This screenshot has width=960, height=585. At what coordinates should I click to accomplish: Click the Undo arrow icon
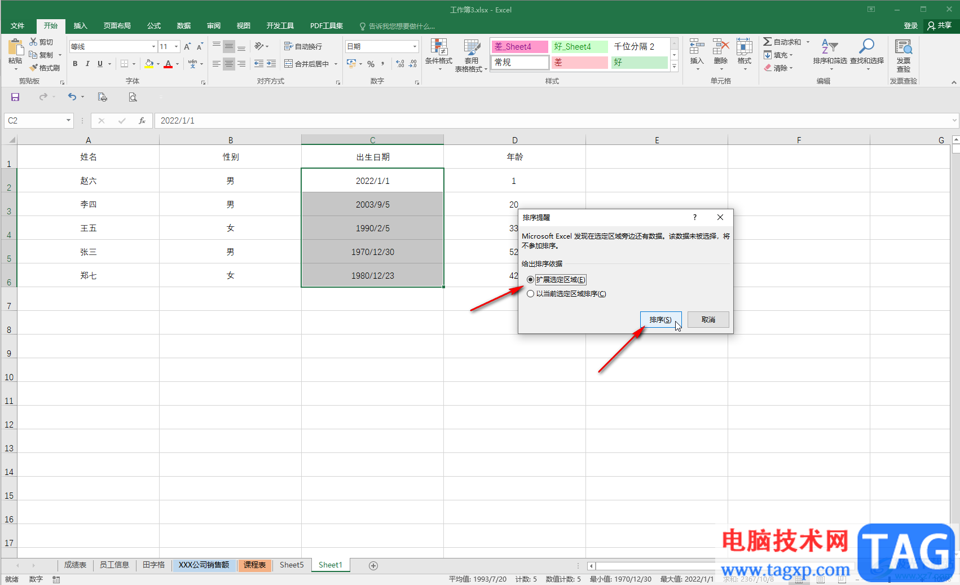pyautogui.click(x=72, y=97)
